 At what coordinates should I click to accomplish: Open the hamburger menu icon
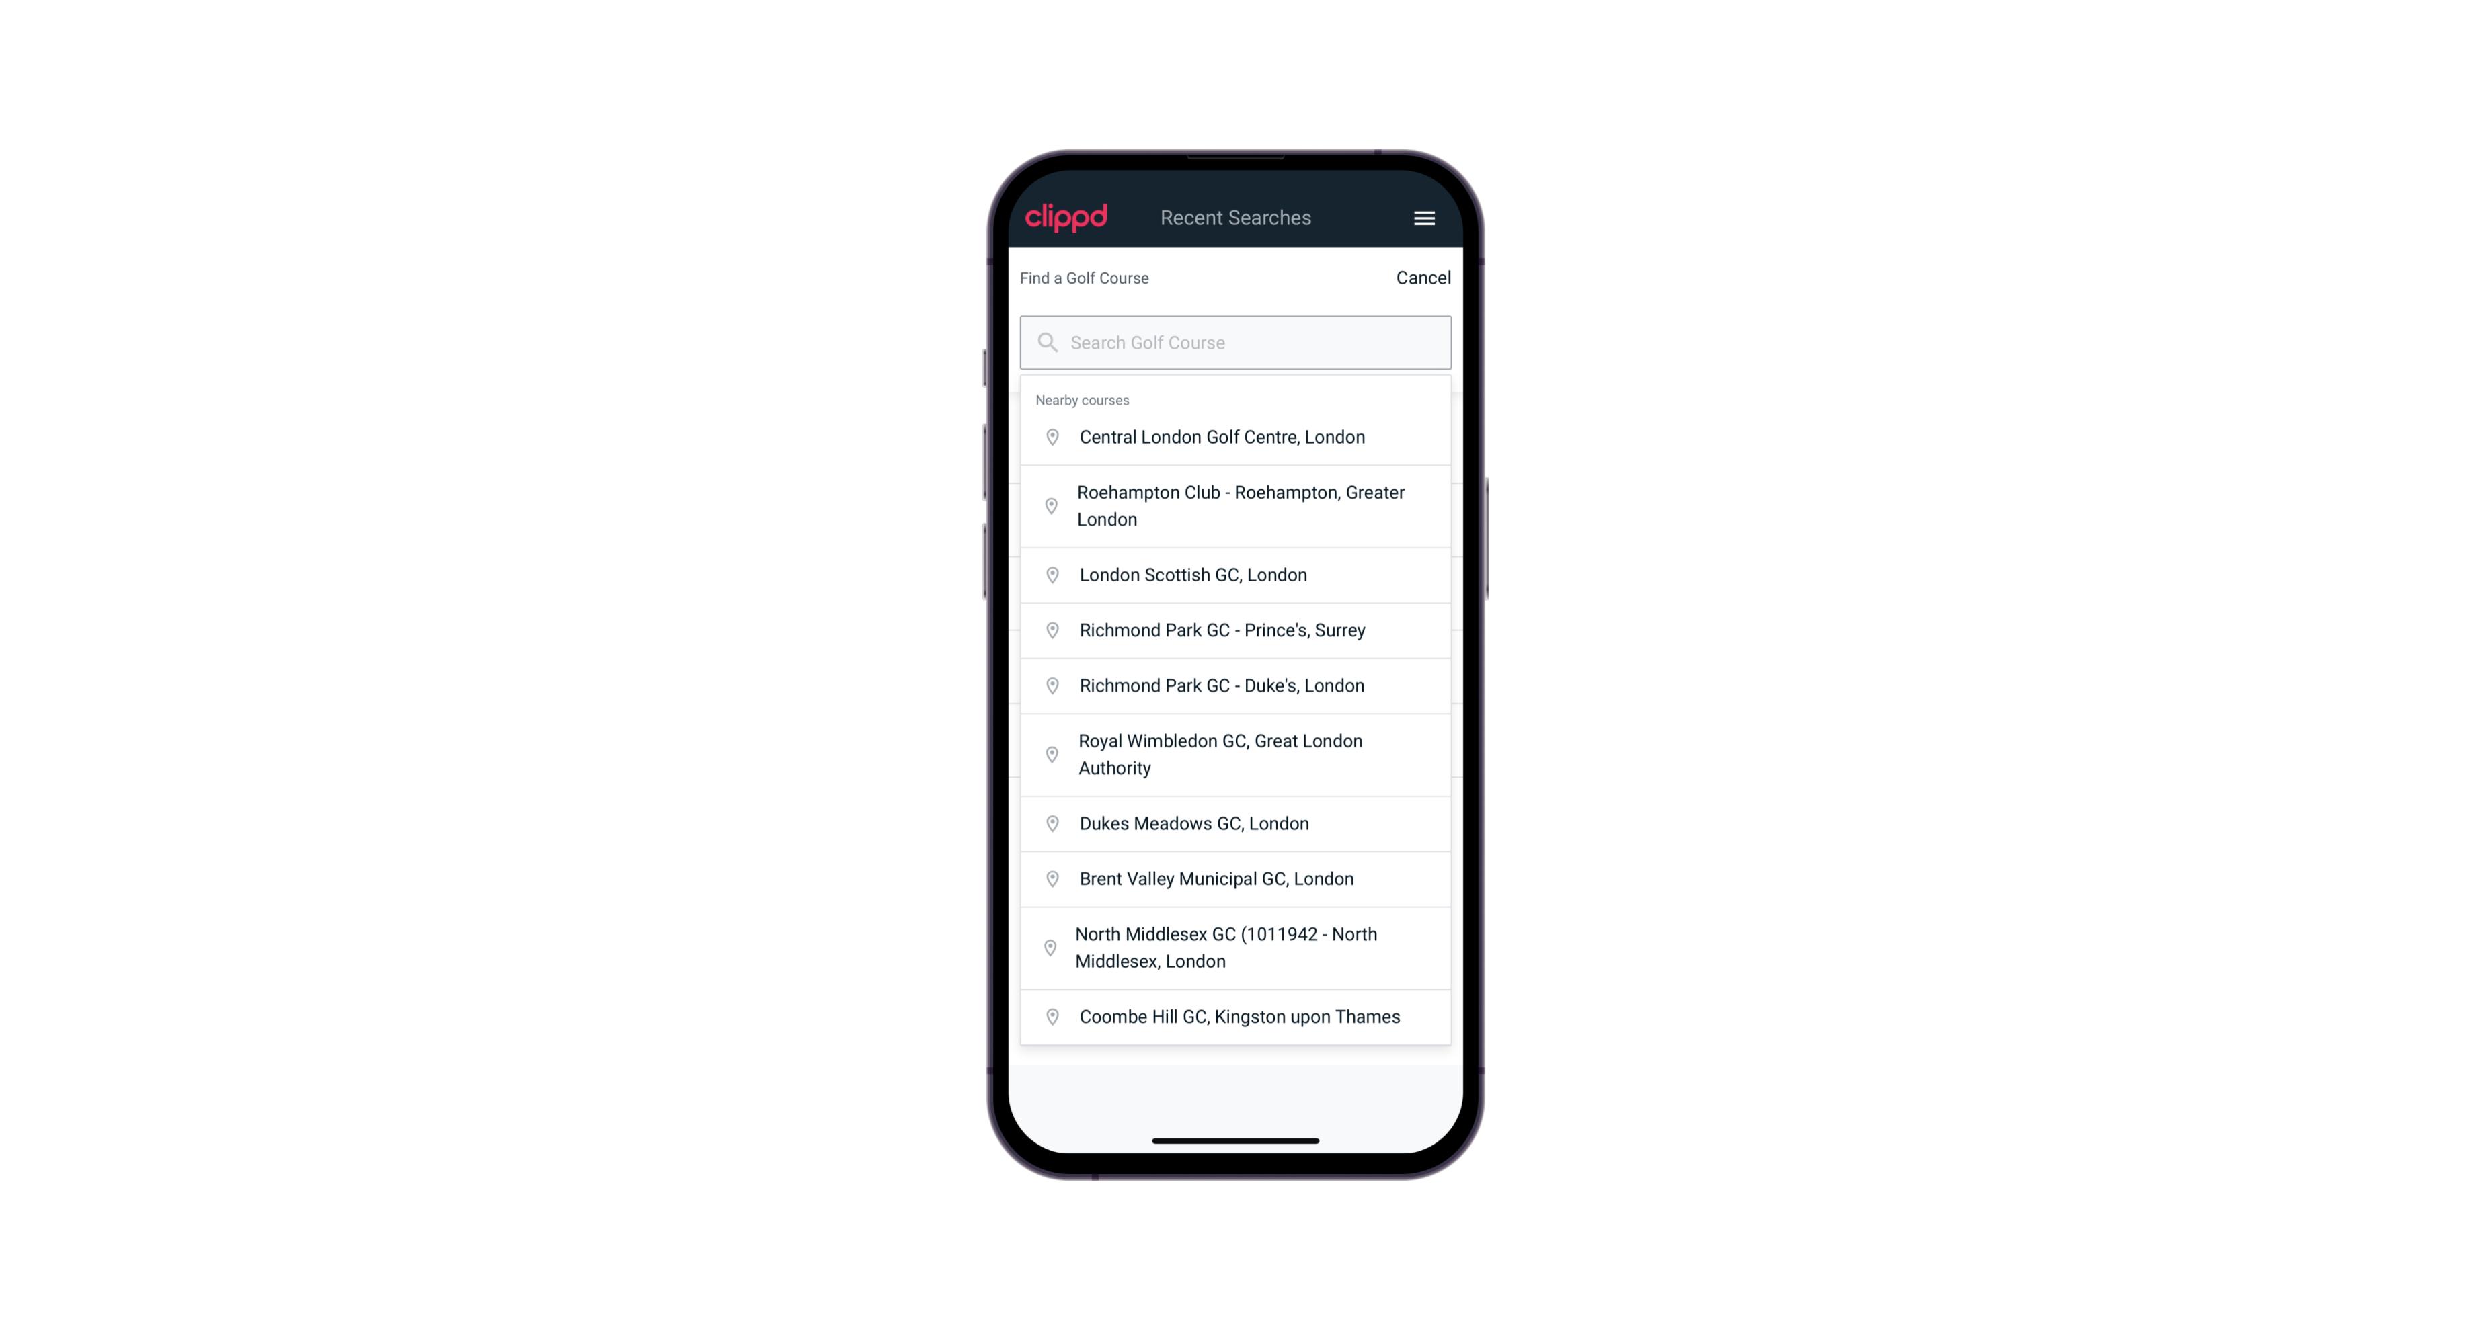tap(1421, 218)
